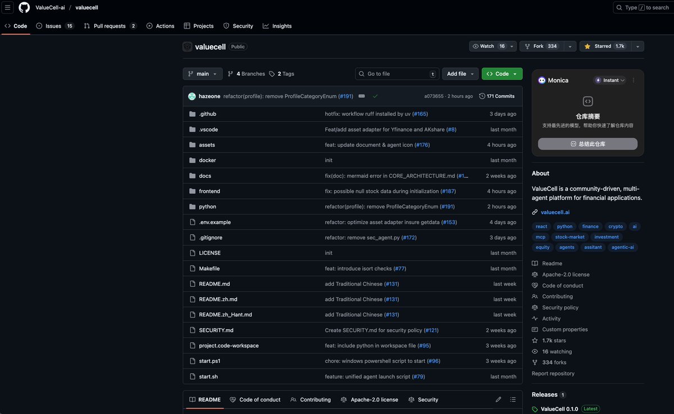Click the Monica logo in the sidebar panel

click(x=541, y=80)
